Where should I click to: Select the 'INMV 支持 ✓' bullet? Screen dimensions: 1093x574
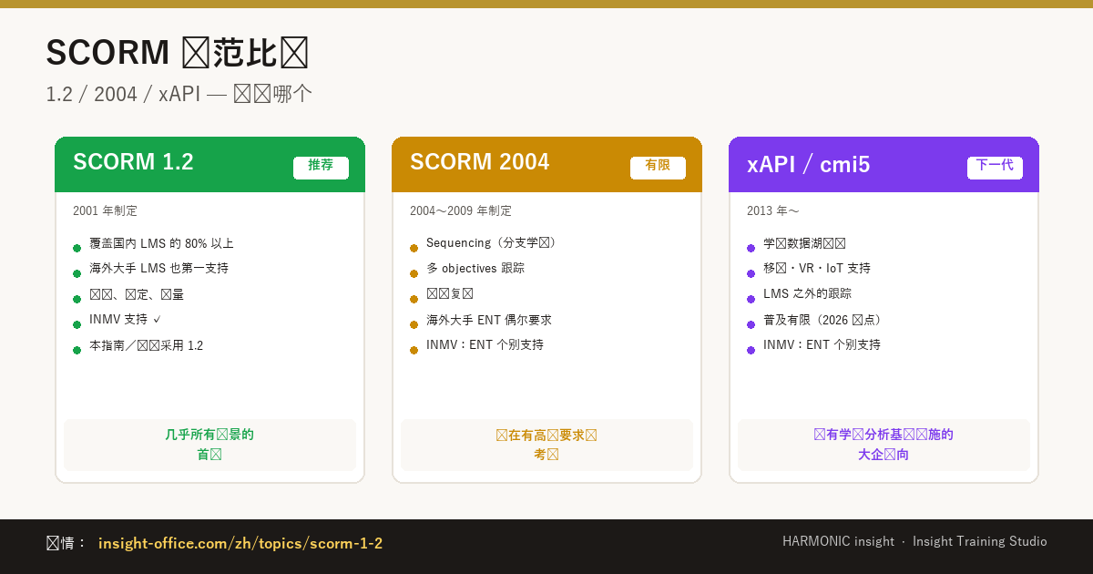[125, 320]
